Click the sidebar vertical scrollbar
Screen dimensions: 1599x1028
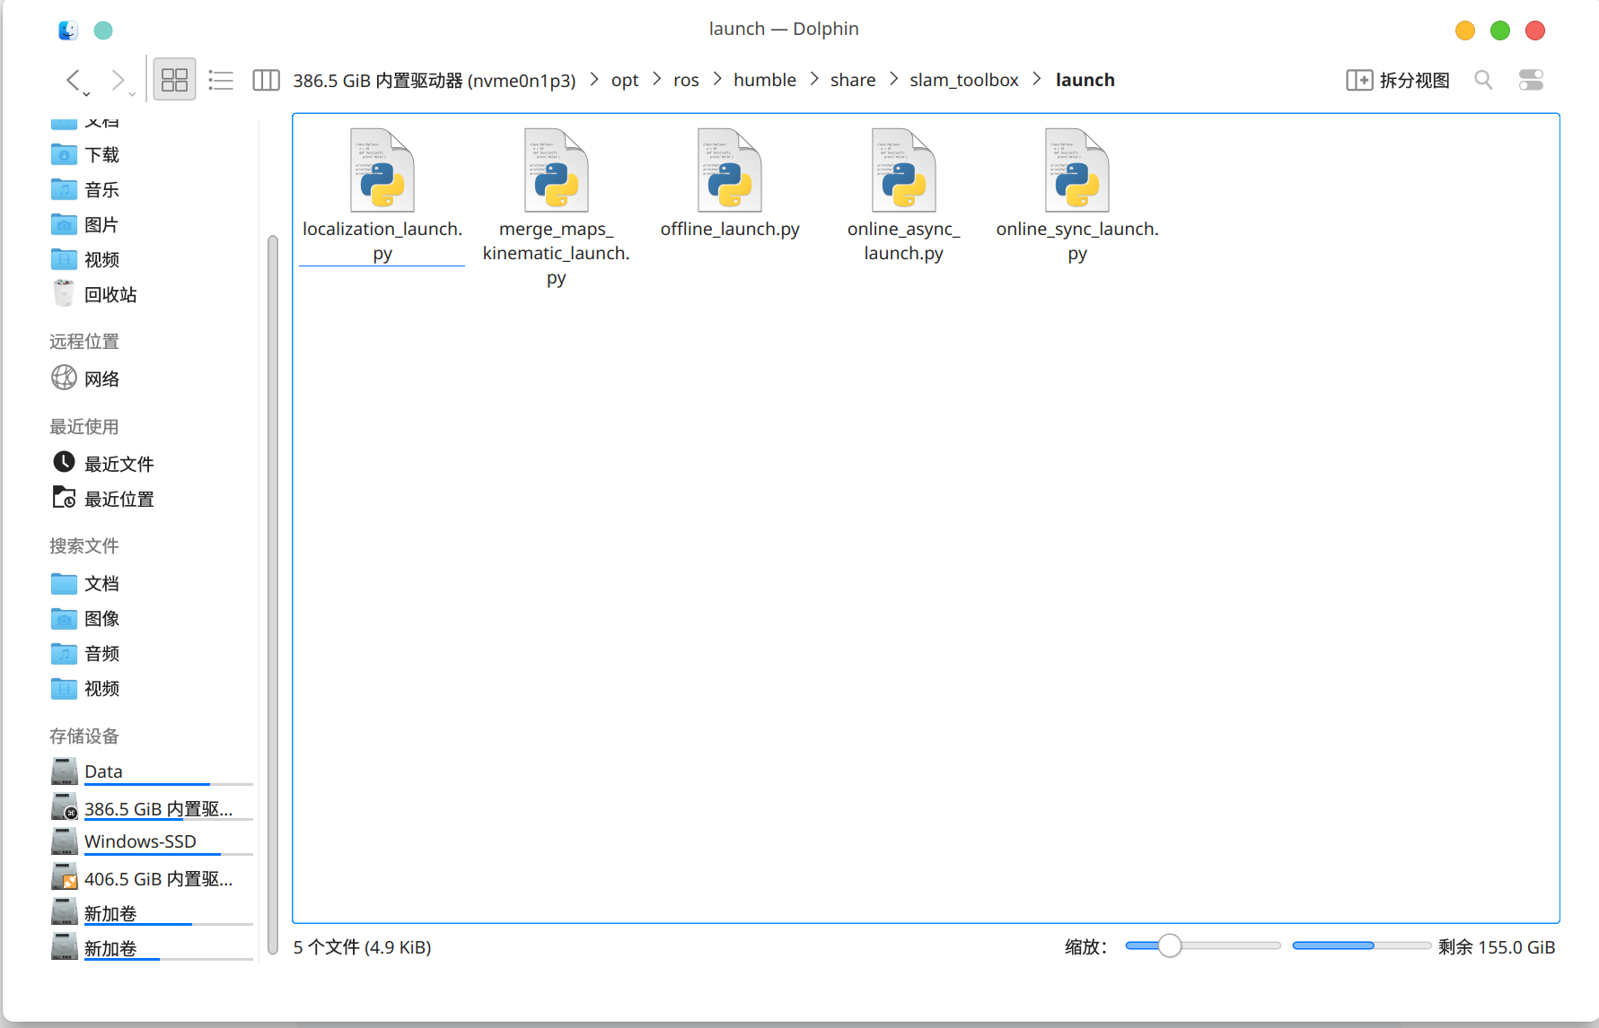272,595
